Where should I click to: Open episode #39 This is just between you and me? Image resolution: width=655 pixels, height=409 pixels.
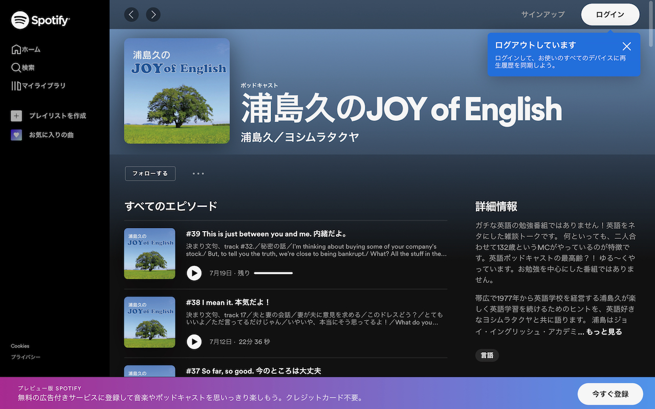coord(267,234)
